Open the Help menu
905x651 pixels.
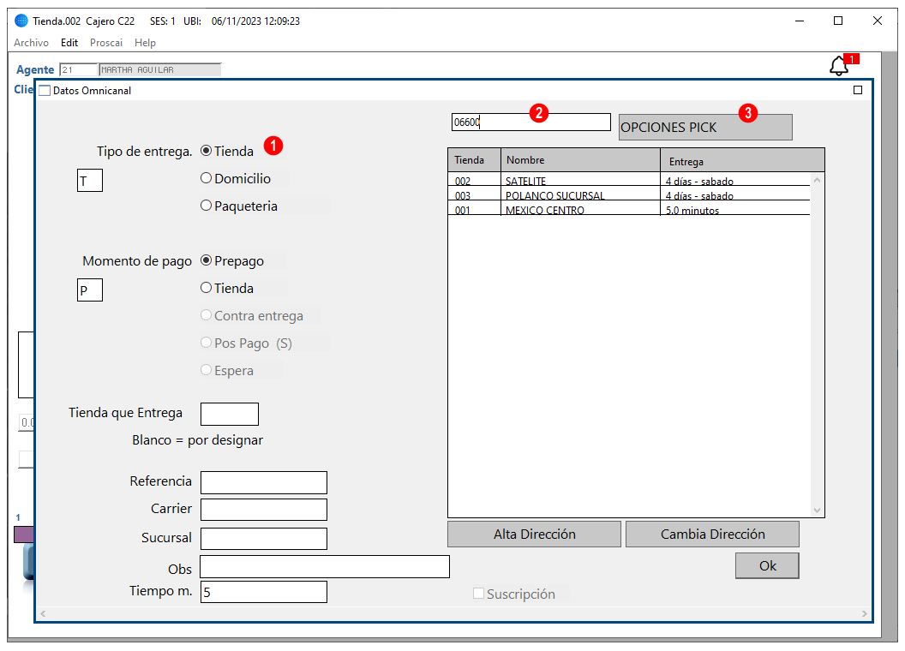click(145, 43)
